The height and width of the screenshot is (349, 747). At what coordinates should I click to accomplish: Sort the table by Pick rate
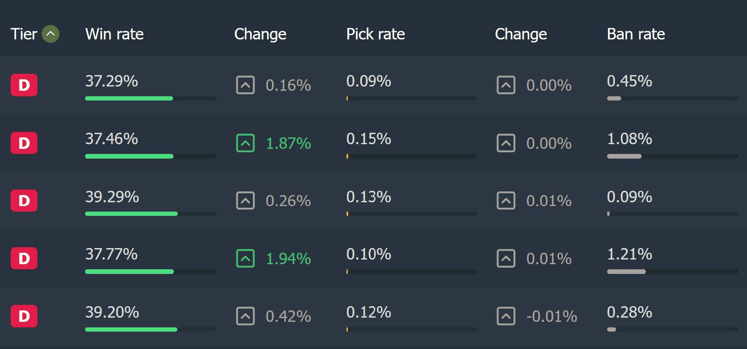375,34
